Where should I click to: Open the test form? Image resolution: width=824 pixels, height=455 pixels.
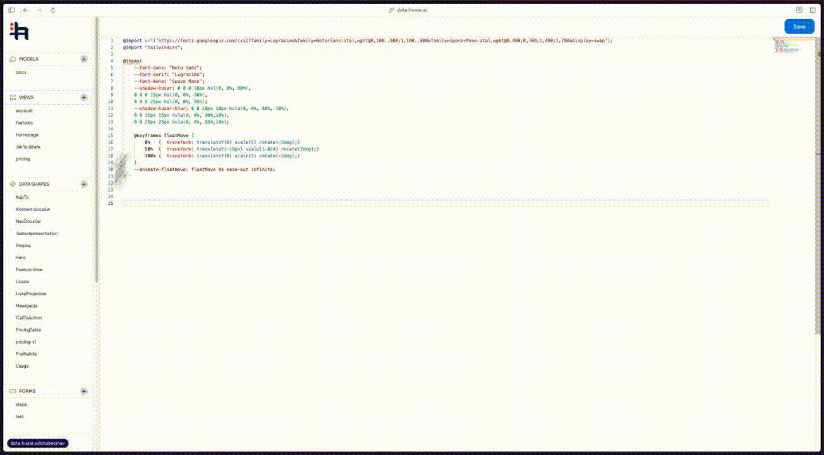coord(20,416)
